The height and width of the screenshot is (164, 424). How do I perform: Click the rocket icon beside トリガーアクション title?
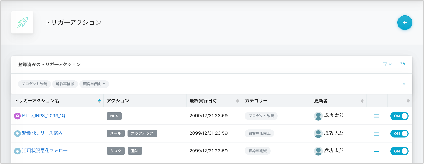tap(22, 22)
